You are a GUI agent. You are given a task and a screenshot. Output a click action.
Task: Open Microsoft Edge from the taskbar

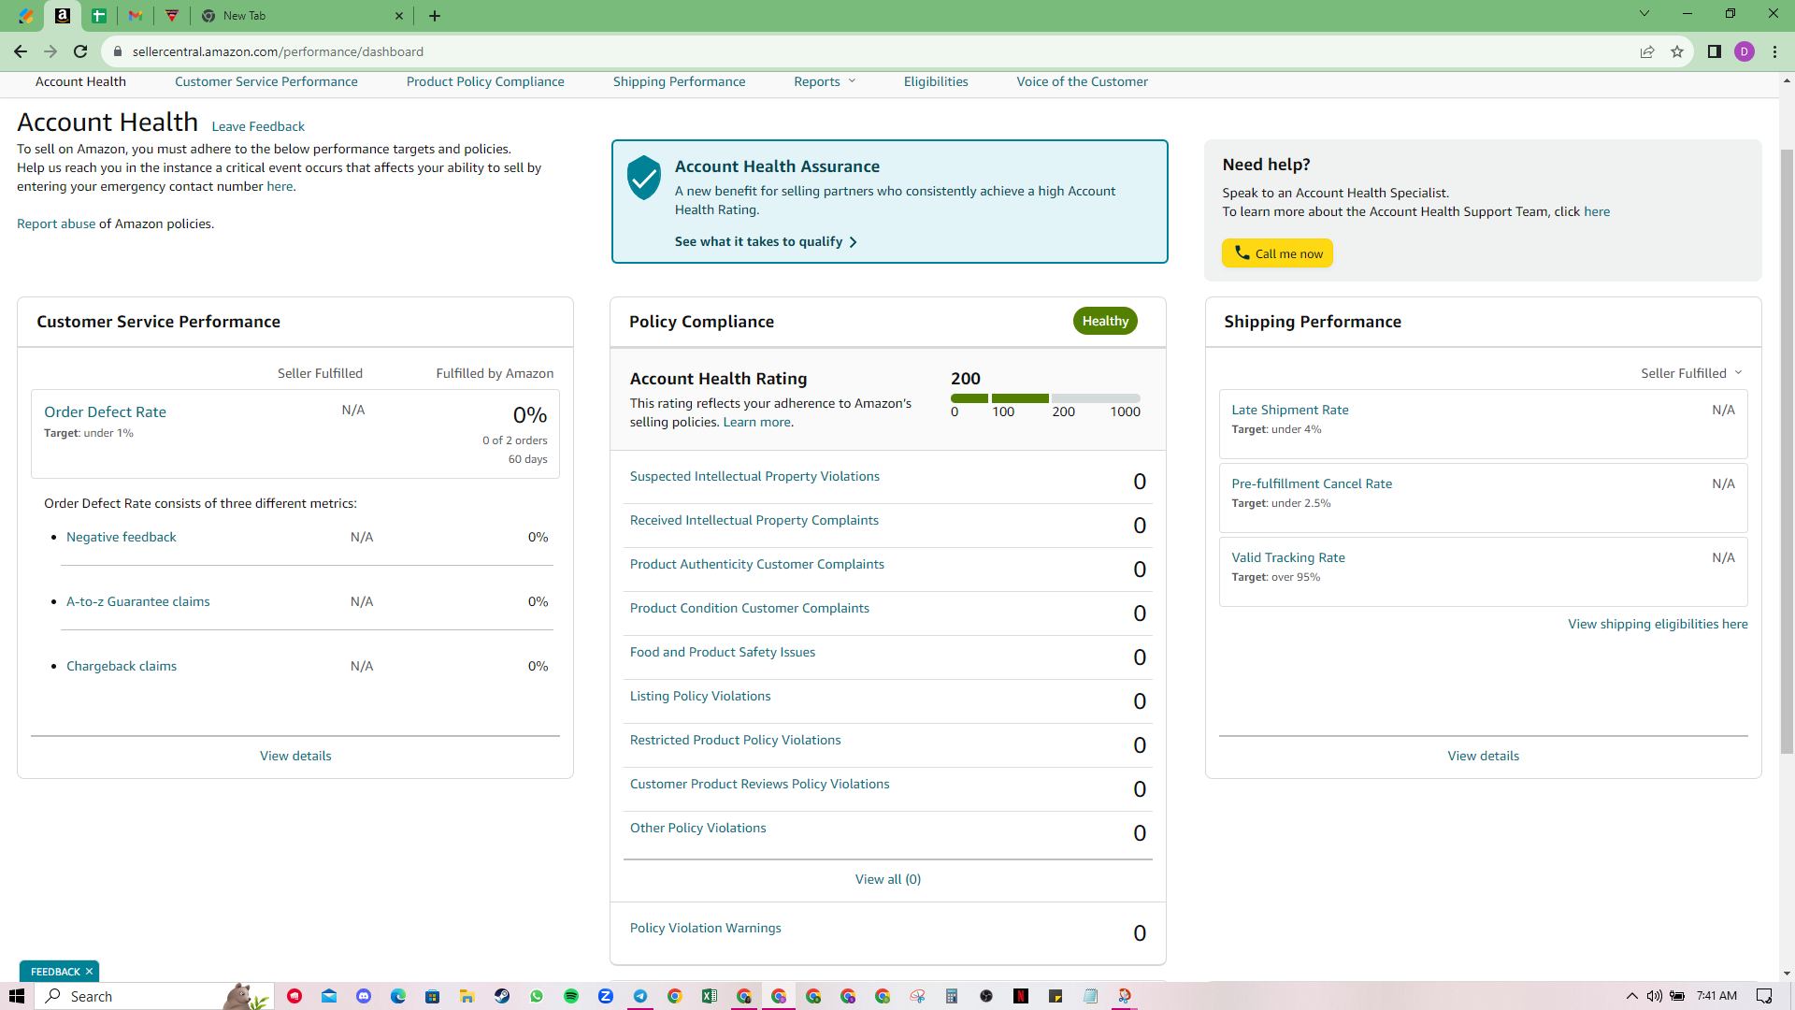[398, 996]
